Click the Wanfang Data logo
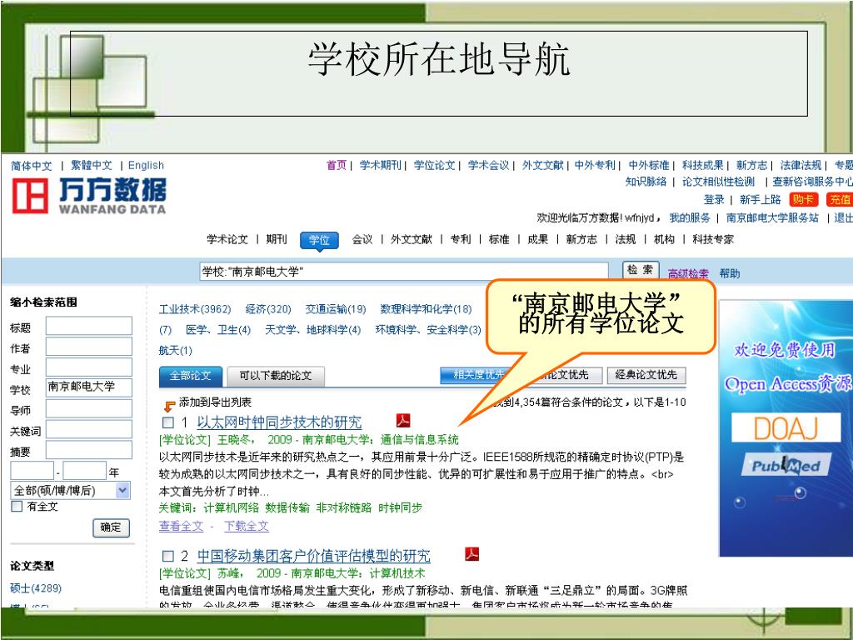The height and width of the screenshot is (640, 853). [89, 196]
